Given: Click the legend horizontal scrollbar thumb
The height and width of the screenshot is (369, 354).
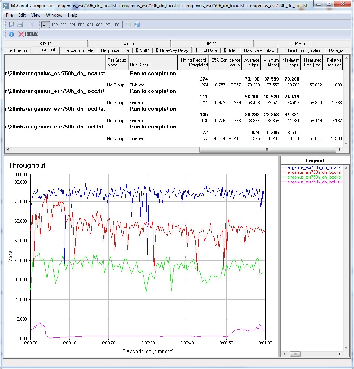Looking at the screenshot, I should (x=295, y=354).
